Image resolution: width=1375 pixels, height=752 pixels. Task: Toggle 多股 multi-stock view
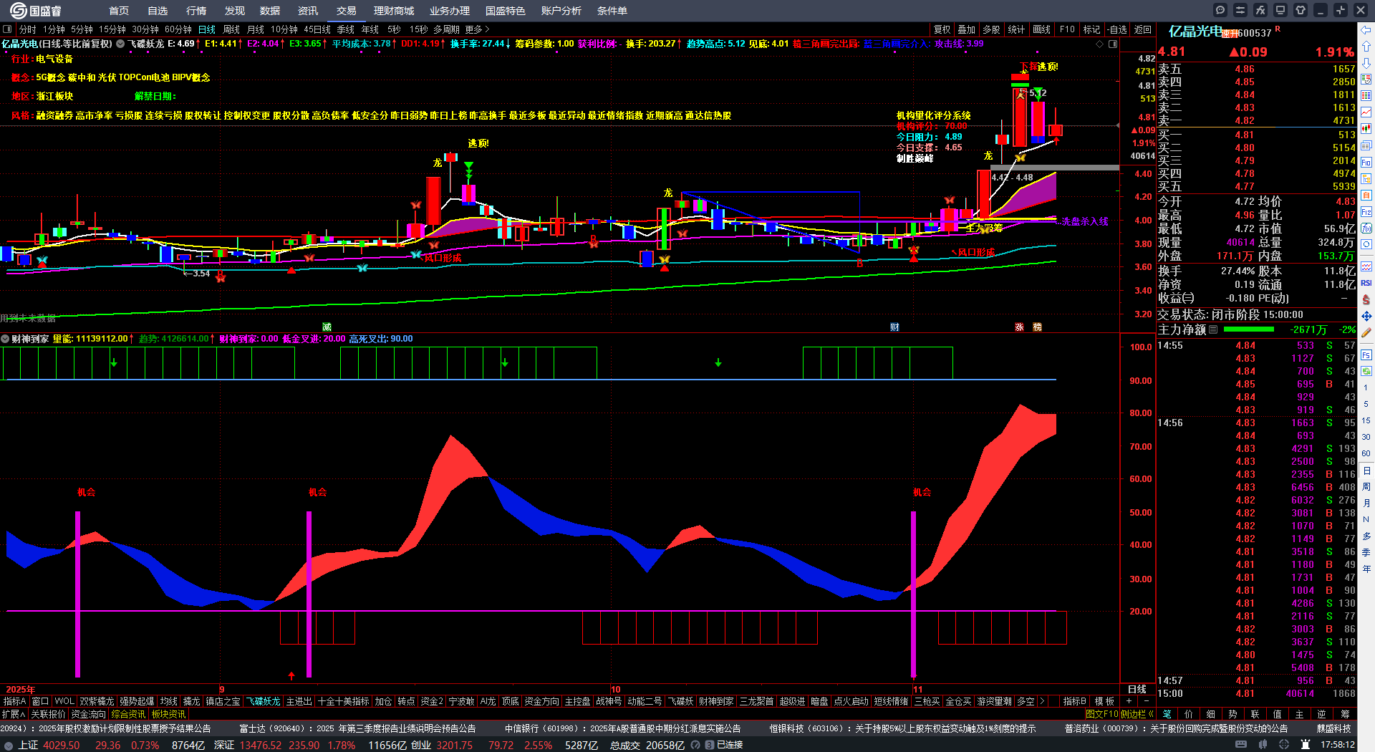(x=991, y=29)
